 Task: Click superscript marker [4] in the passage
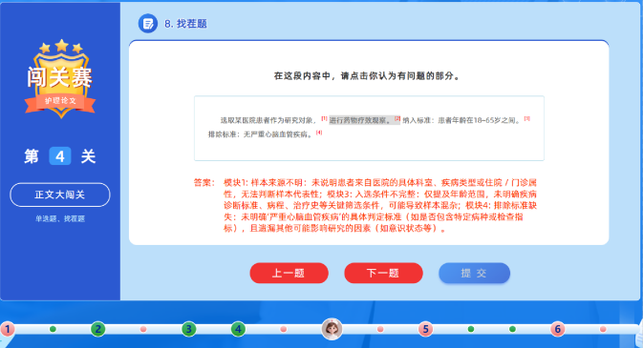[319, 133]
